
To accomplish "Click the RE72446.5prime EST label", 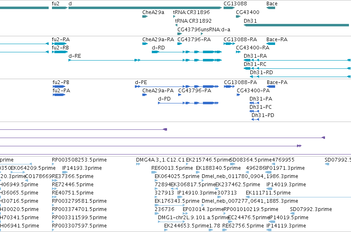I will (x=73, y=185).
